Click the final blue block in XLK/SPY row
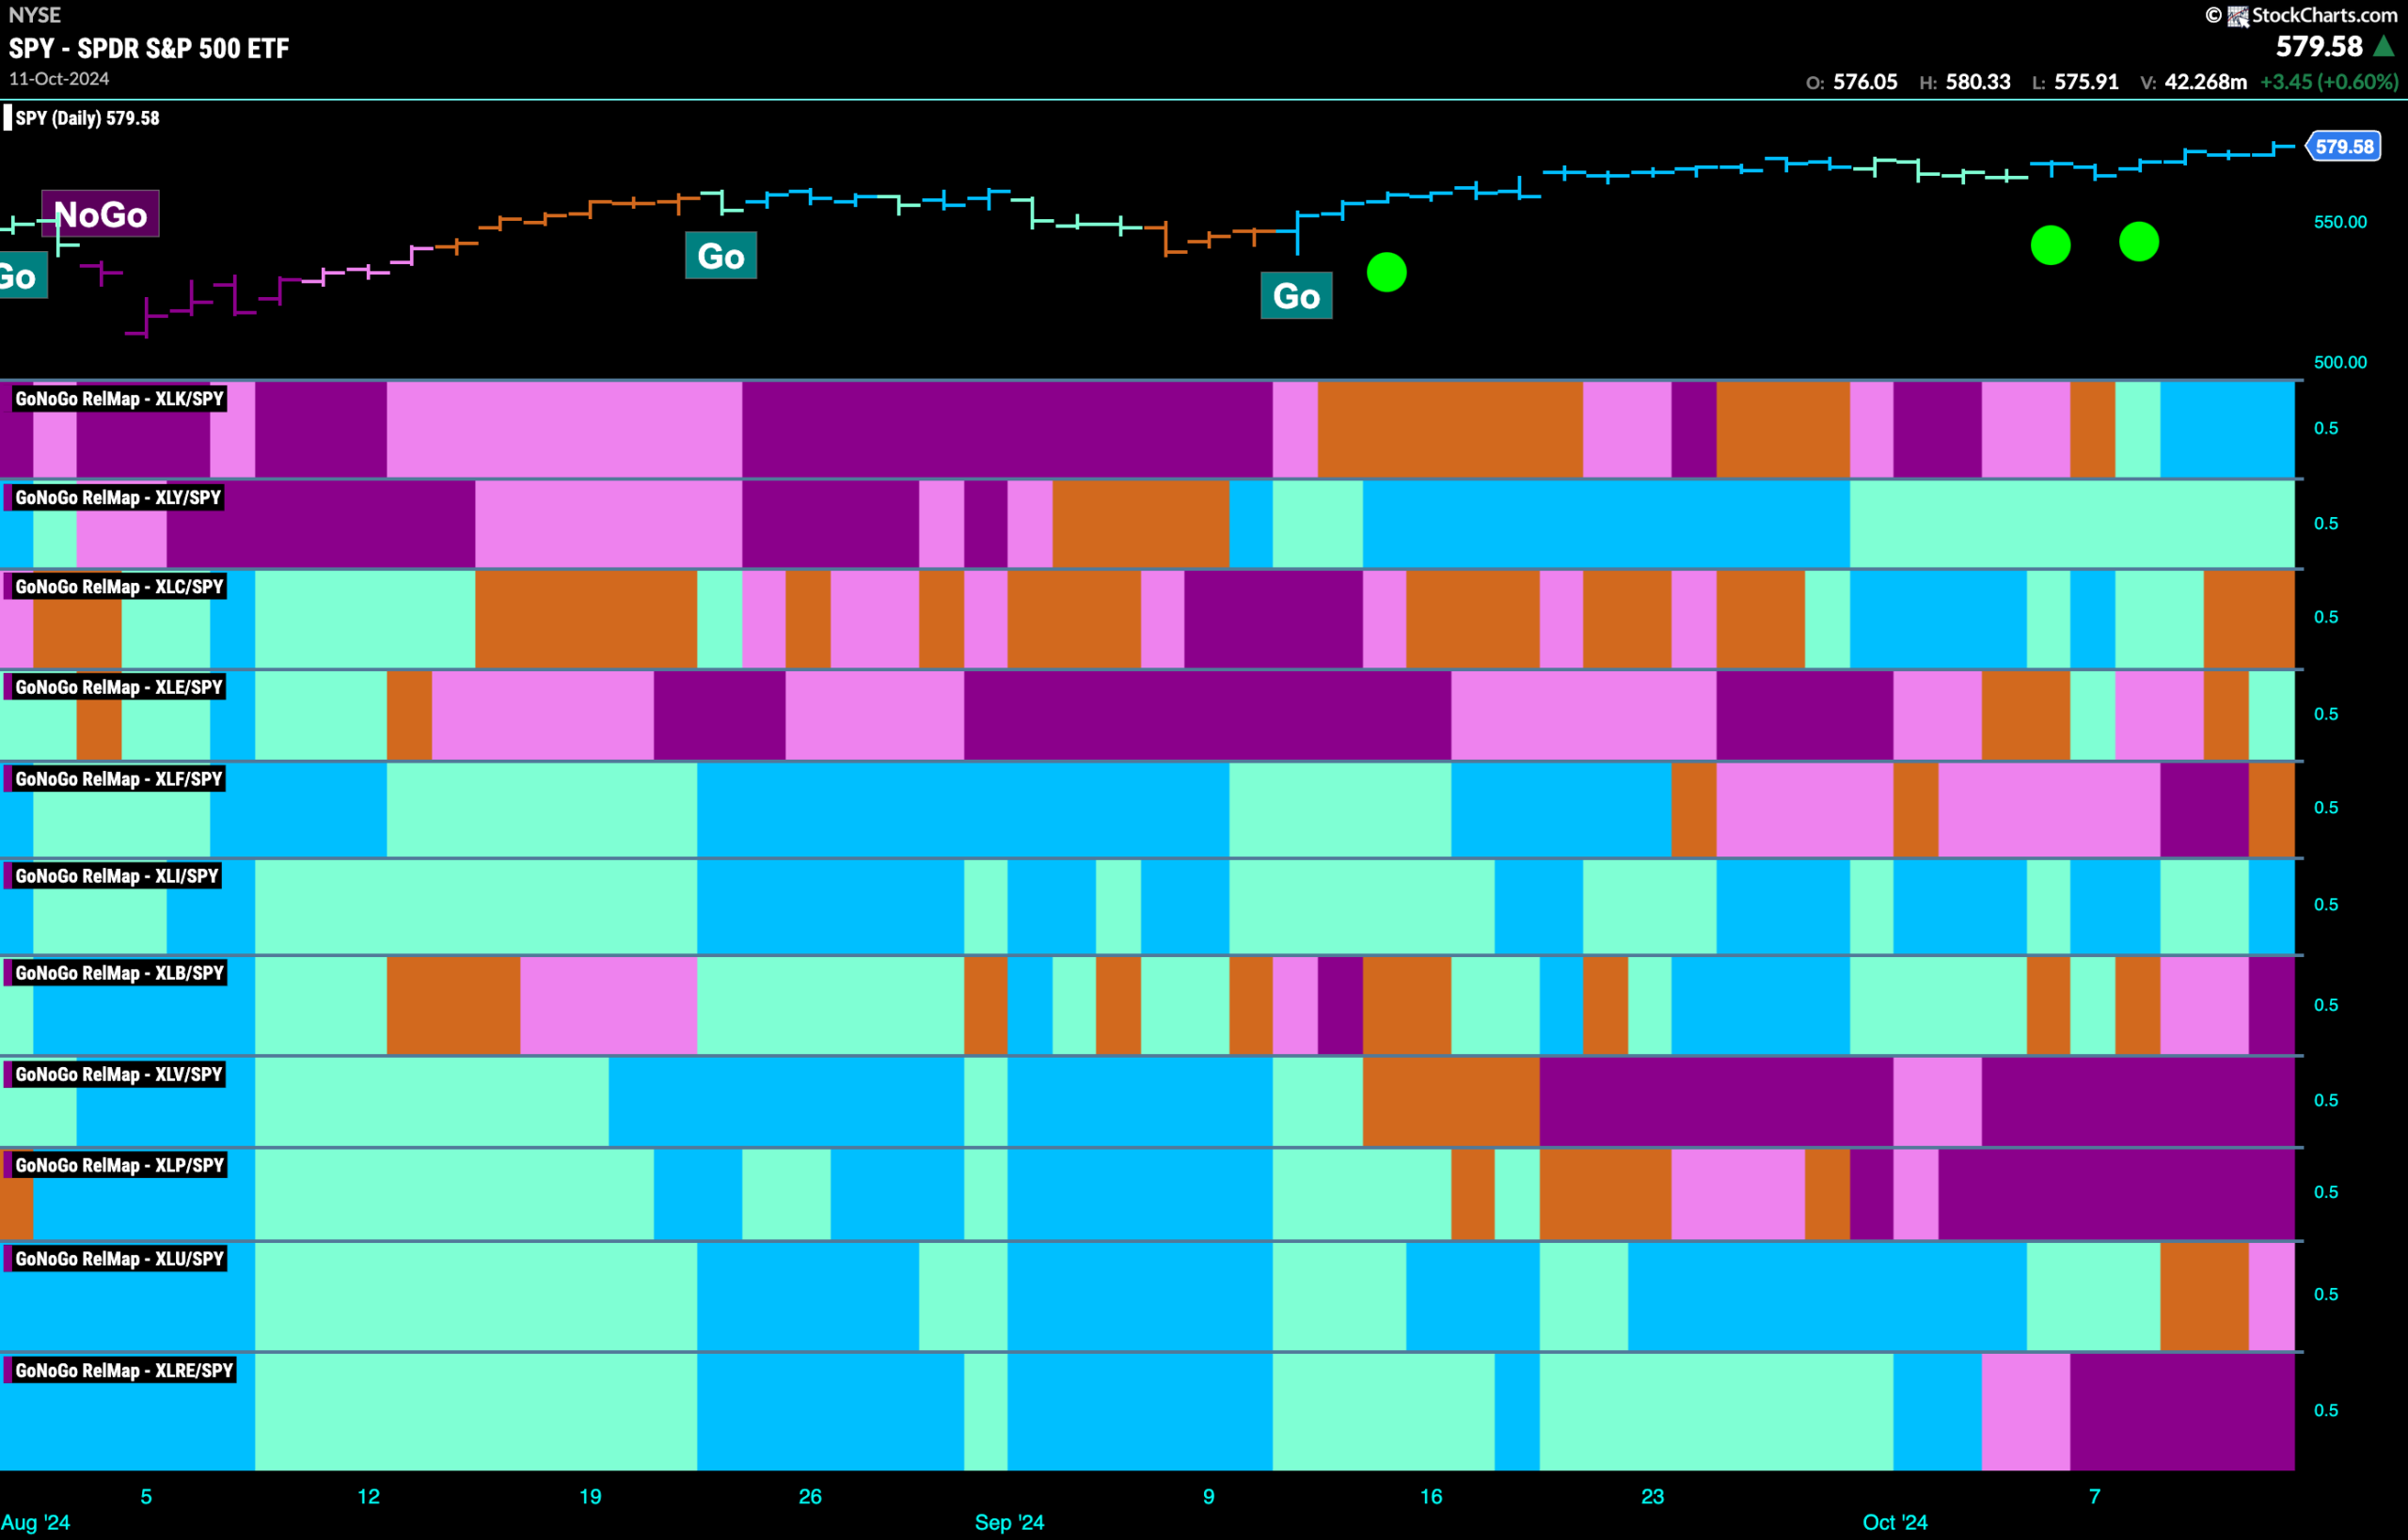2408x1540 pixels. (2226, 430)
